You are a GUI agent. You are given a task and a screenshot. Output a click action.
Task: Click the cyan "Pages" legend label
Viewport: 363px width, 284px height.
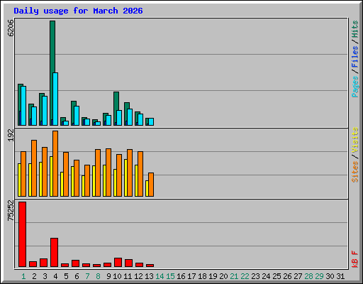pos(355,87)
